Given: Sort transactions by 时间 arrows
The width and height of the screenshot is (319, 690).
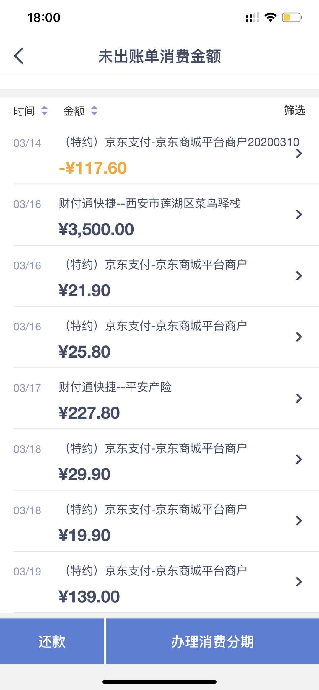Looking at the screenshot, I should (44, 111).
